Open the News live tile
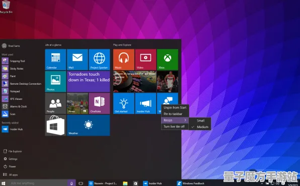 point(78,103)
